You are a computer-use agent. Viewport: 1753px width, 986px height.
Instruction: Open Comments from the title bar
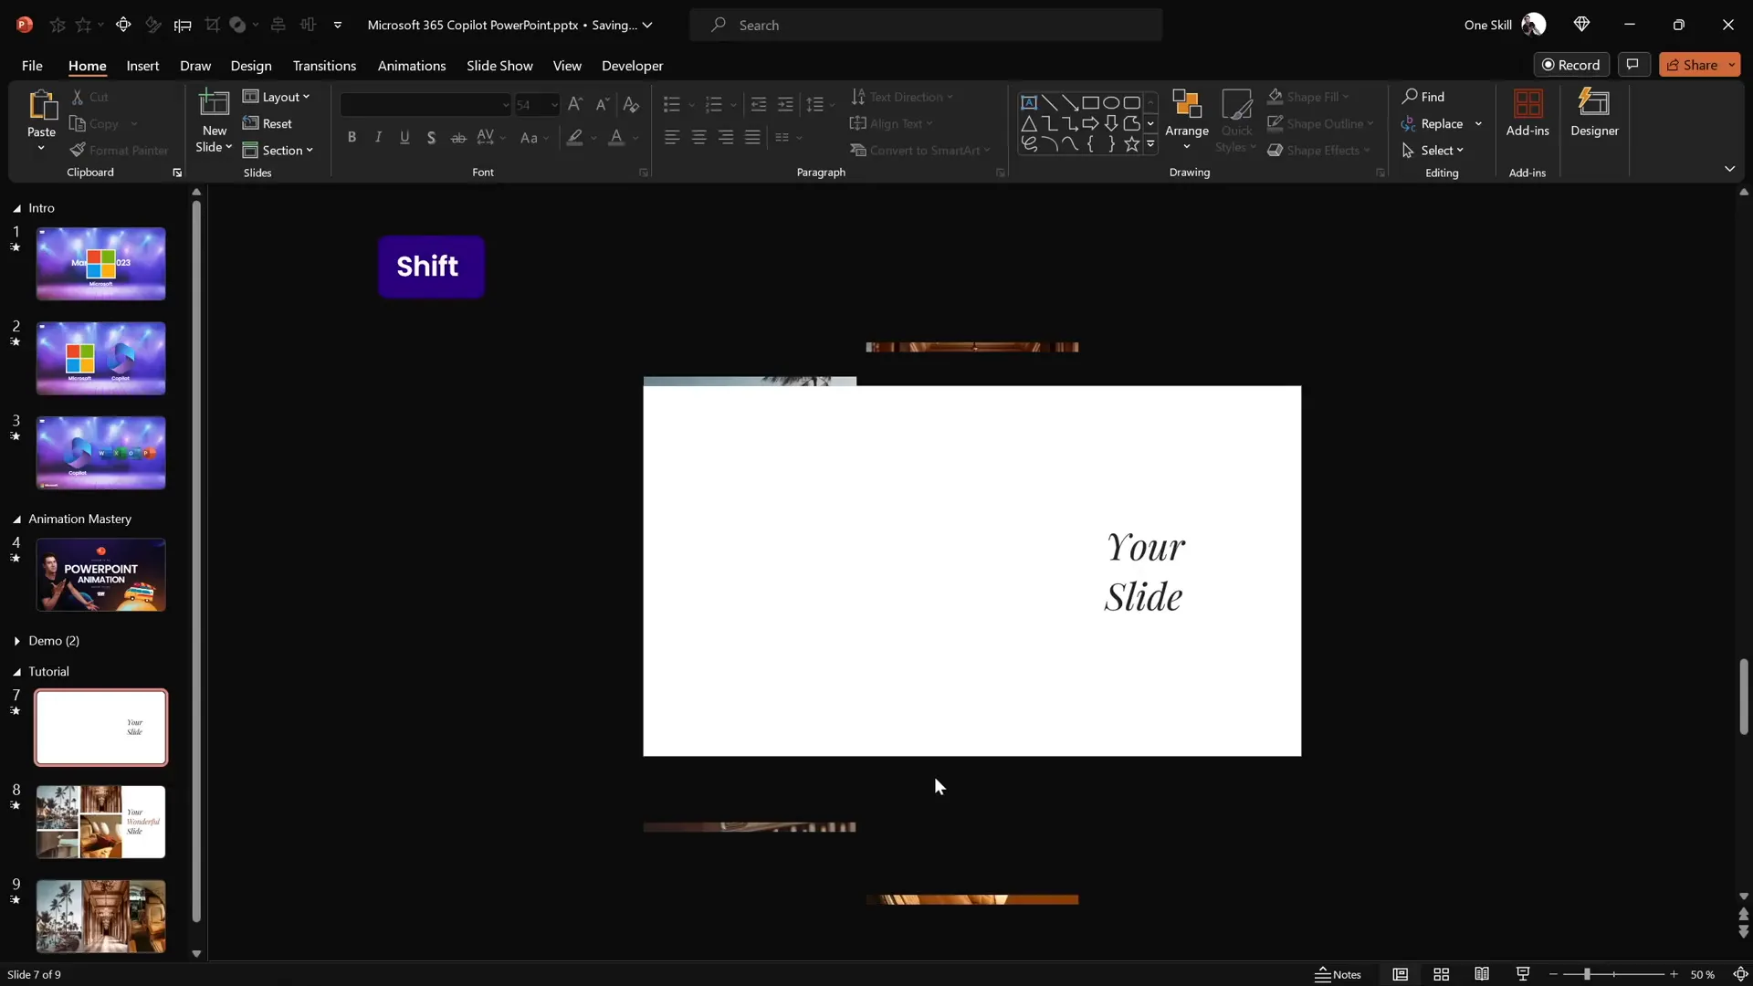pos(1633,64)
